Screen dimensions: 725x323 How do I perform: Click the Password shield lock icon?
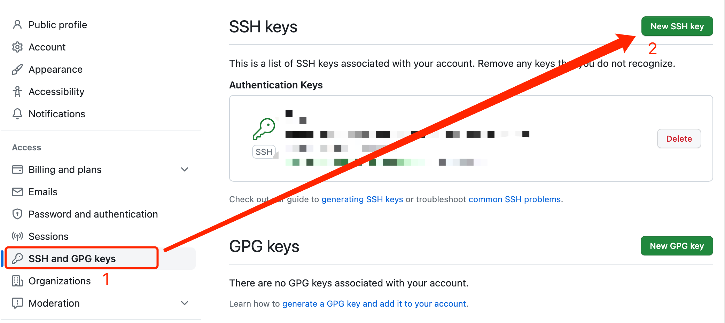click(x=17, y=214)
